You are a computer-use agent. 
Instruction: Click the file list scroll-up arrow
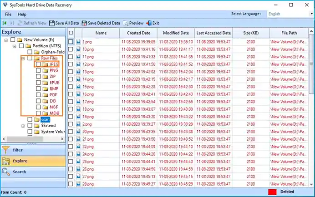pos(311,31)
